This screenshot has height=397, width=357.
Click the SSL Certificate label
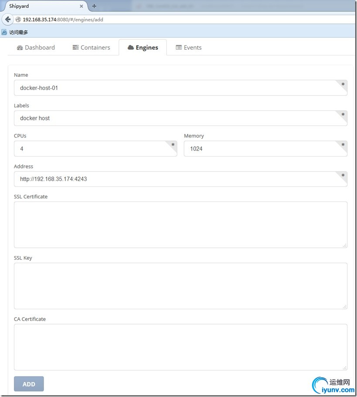click(x=31, y=197)
